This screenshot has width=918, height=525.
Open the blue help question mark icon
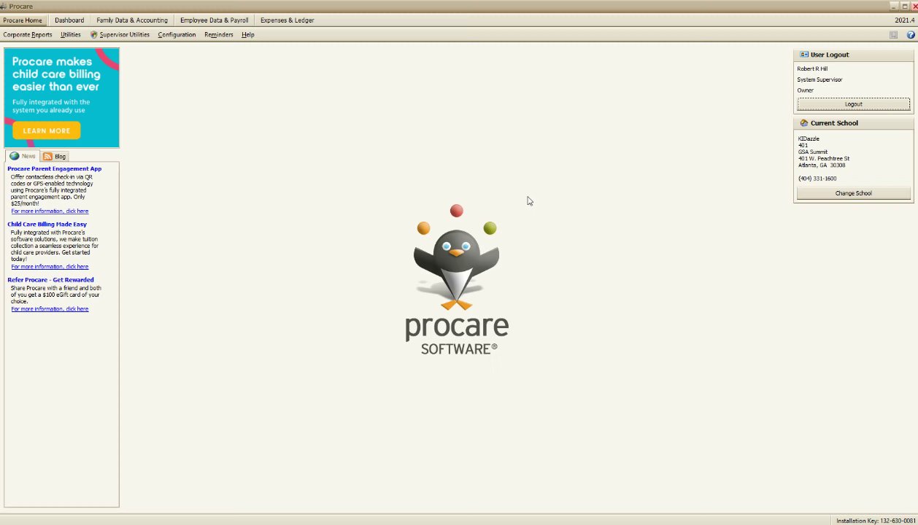pos(911,35)
